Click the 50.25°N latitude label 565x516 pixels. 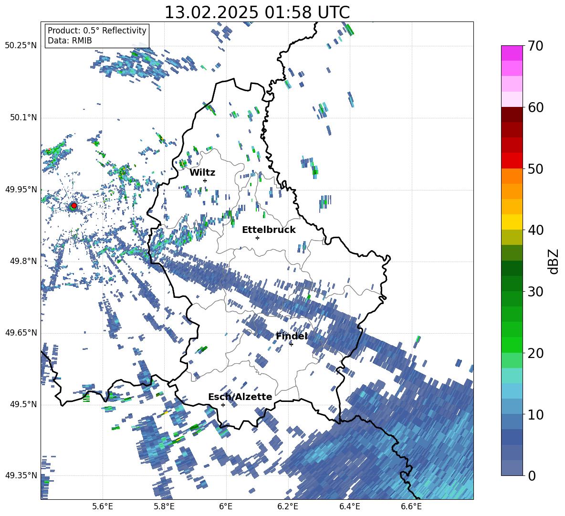click(x=21, y=46)
